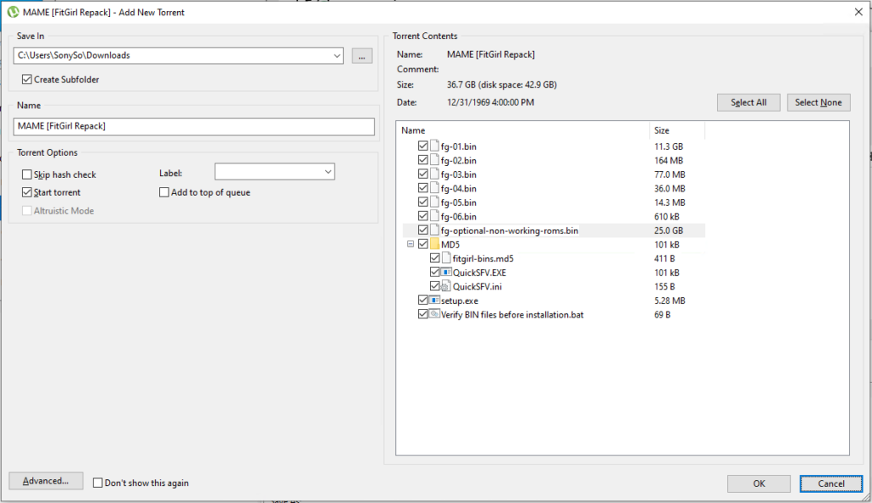Uncheck fg-01.bin file checkbox
Viewport: 872px width, 503px height.
422,146
